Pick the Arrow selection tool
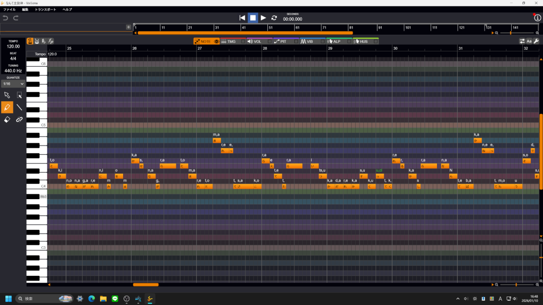The image size is (543, 305). tap(7, 95)
